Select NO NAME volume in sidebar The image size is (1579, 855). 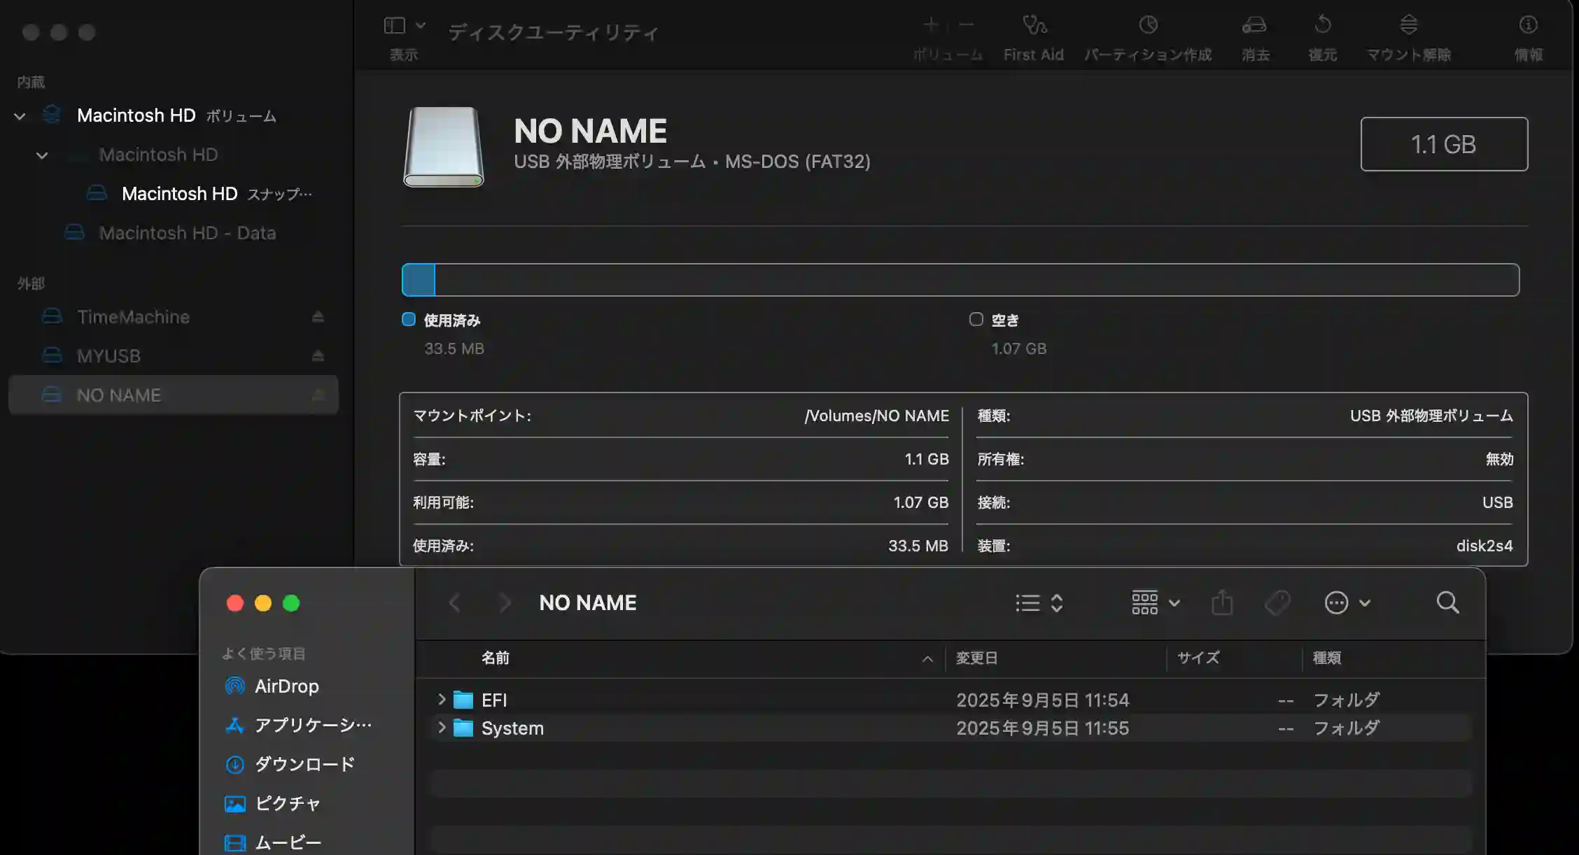pyautogui.click(x=174, y=395)
